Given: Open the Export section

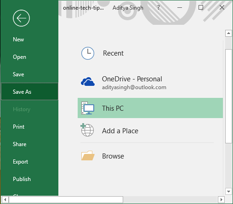Looking at the screenshot, I should point(20,162).
